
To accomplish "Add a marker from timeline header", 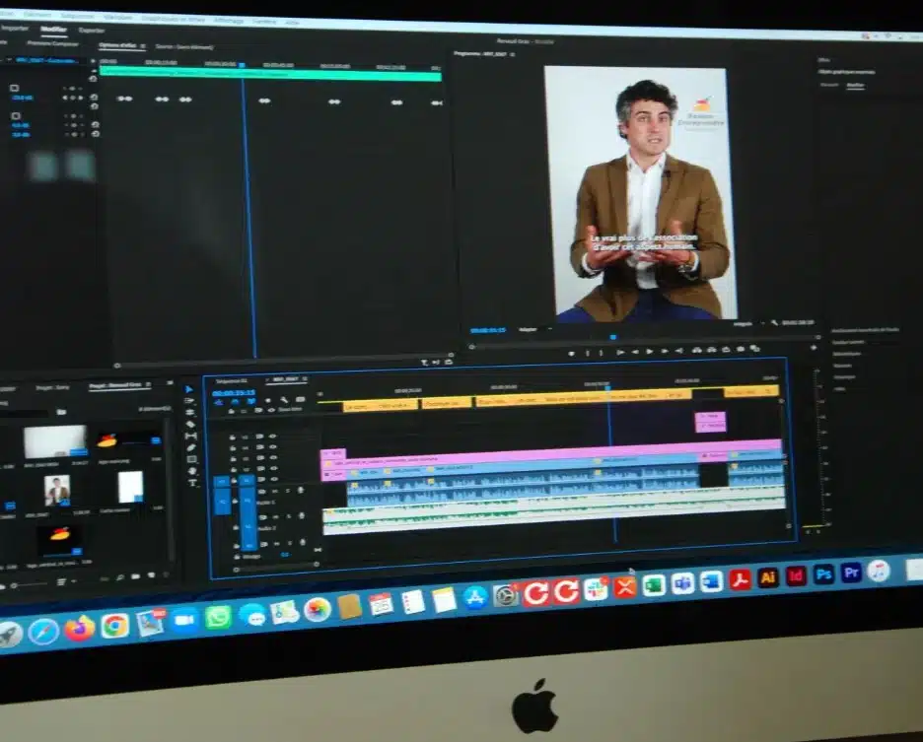I will pyautogui.click(x=268, y=400).
